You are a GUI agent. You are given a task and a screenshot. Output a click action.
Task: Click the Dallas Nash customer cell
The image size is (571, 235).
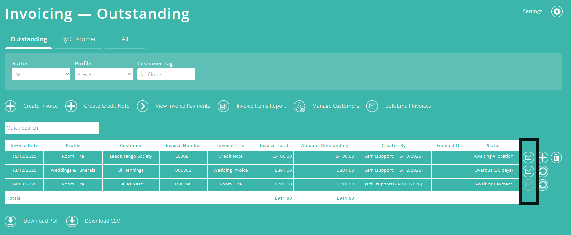(131, 184)
